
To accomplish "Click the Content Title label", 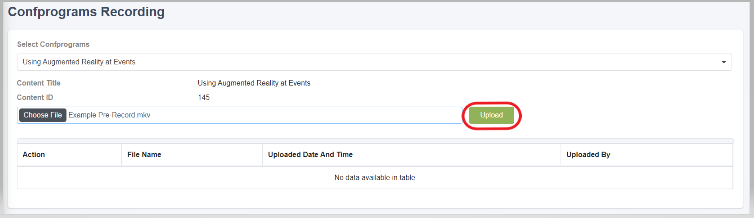I will pos(39,83).
